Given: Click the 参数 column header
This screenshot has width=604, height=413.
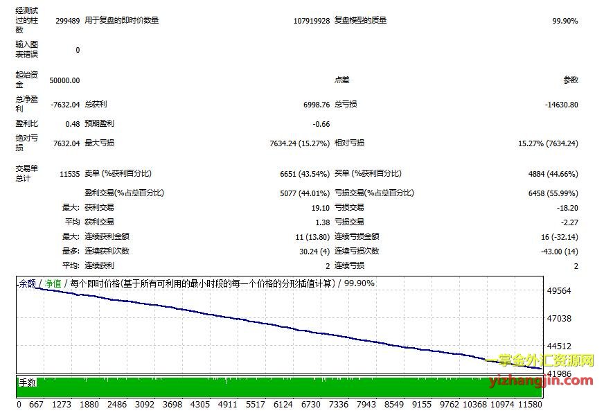Looking at the screenshot, I should click(570, 80).
